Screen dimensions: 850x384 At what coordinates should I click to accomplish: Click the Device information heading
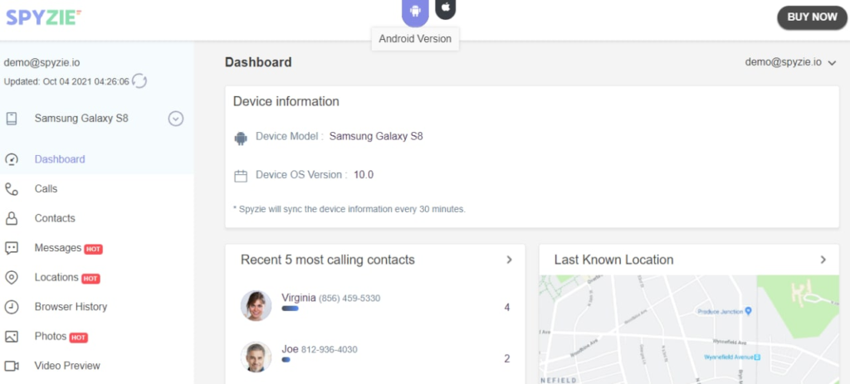click(x=286, y=101)
